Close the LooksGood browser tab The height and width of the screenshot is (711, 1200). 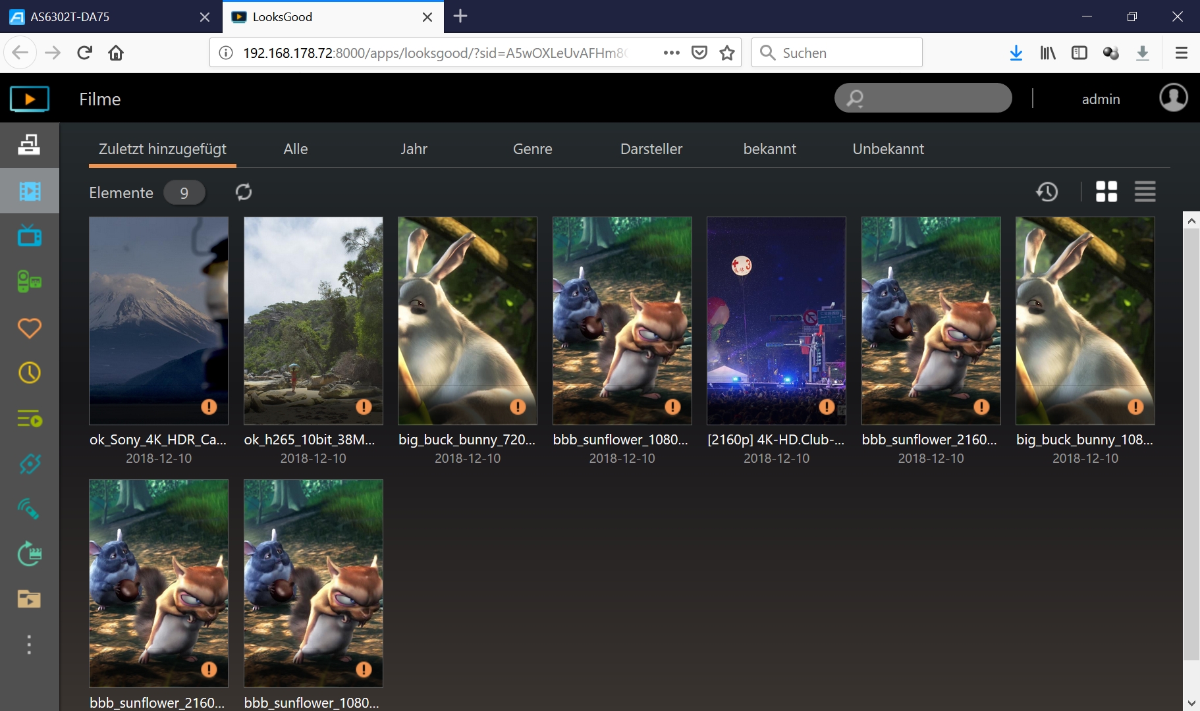tap(427, 16)
